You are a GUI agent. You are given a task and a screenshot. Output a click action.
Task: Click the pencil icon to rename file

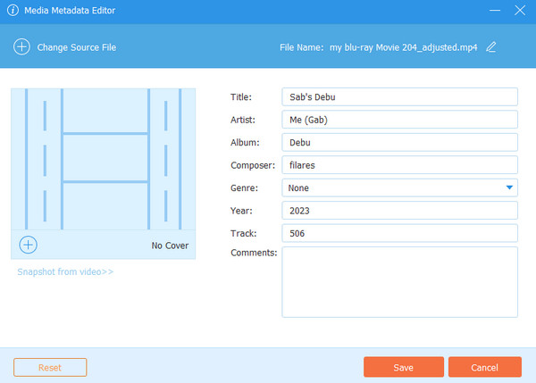click(491, 46)
